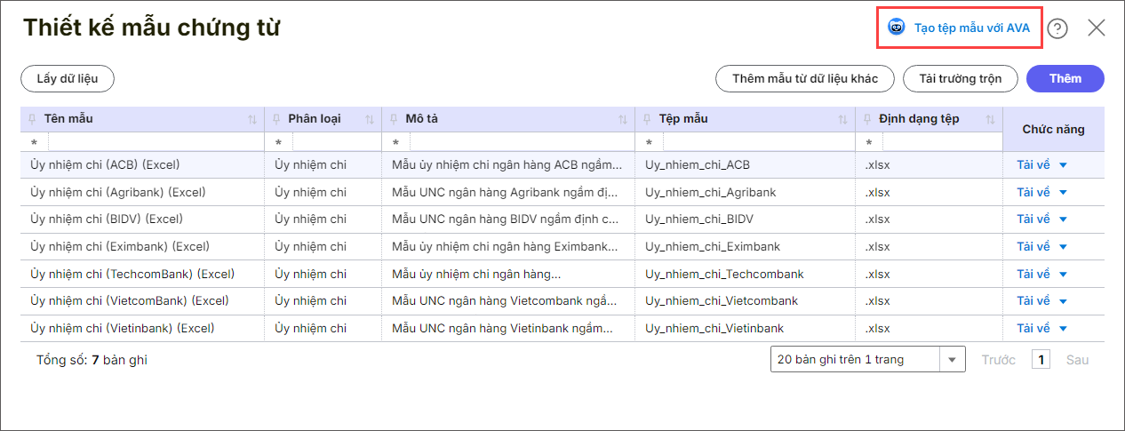Pin the Tên mẫu column
Screen dimensions: 1125x431
(x=32, y=119)
